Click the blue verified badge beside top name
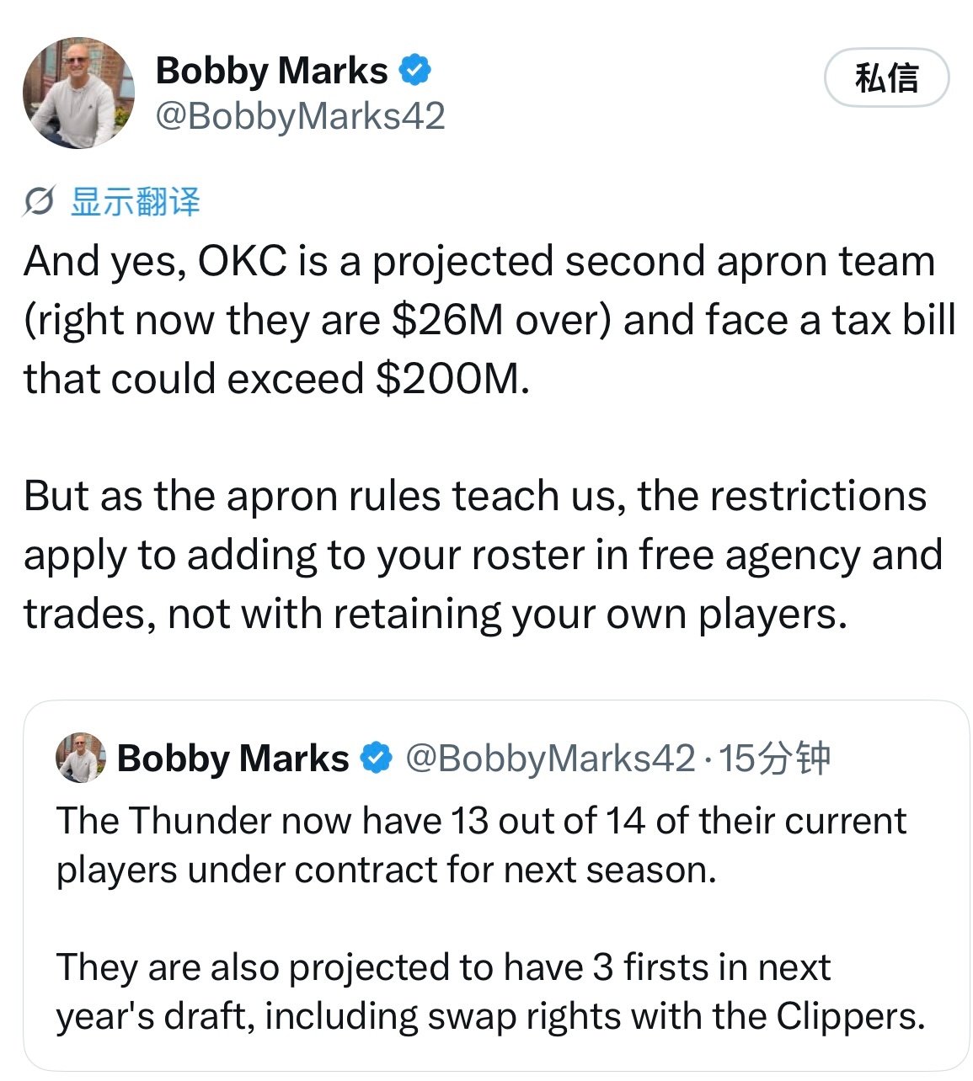 [415, 70]
